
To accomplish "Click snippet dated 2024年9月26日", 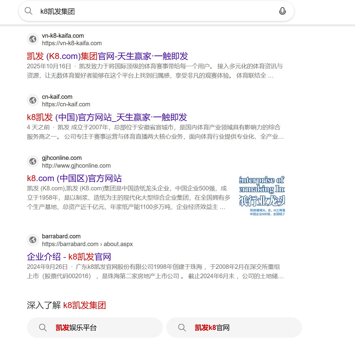I will tap(155, 272).
